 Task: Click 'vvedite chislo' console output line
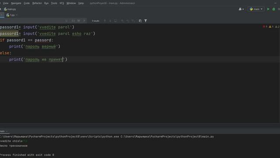(x=11, y=141)
